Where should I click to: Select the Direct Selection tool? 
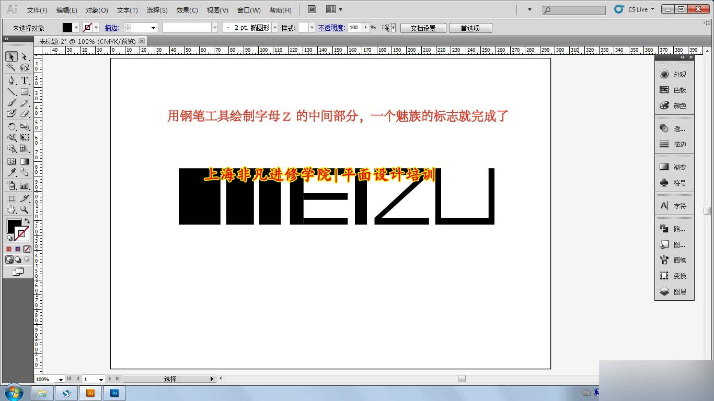(x=25, y=56)
